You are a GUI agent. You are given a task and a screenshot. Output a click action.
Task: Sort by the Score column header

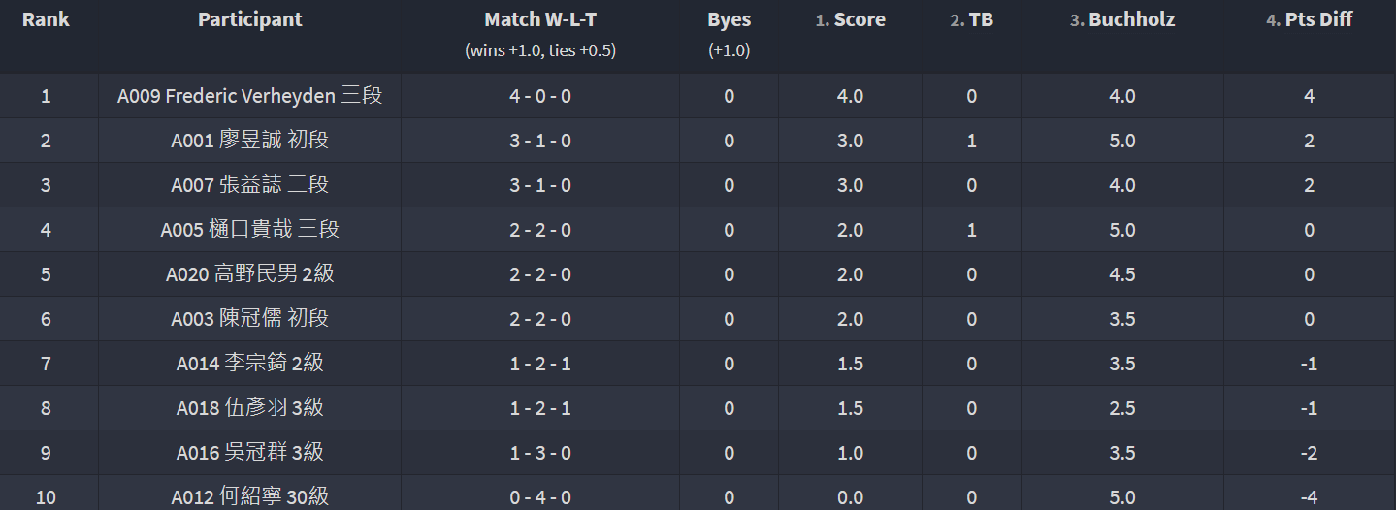tap(850, 19)
